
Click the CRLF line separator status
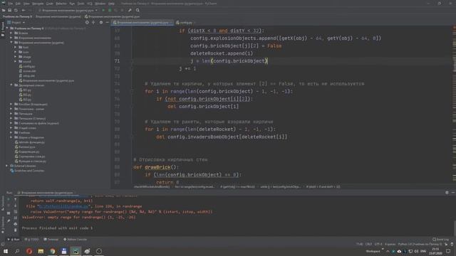click(x=368, y=245)
